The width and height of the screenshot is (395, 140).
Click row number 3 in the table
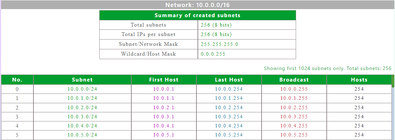click(17, 117)
